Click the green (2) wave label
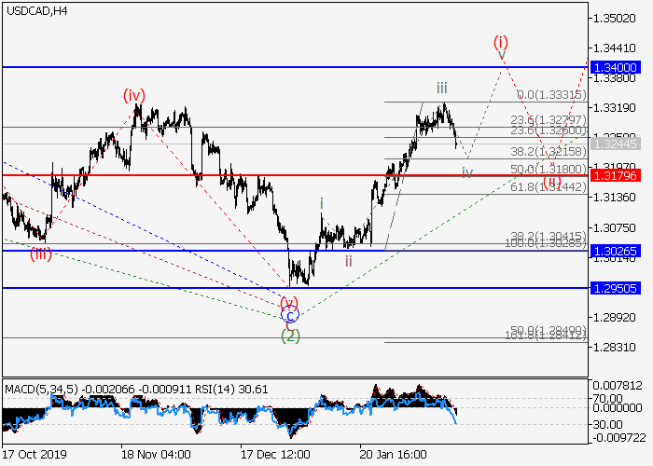This screenshot has width=653, height=466. [290, 336]
